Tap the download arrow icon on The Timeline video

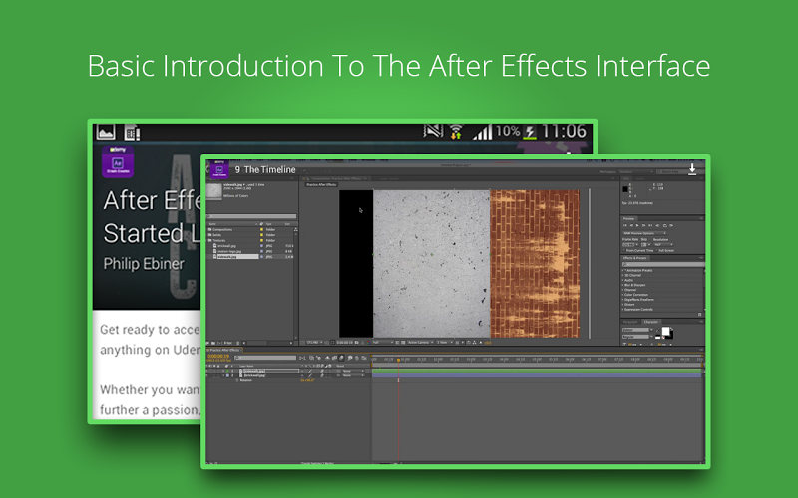pyautogui.click(x=692, y=169)
